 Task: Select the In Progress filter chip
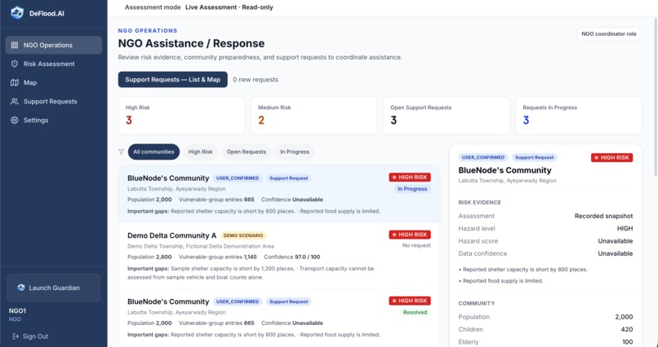[x=295, y=152]
